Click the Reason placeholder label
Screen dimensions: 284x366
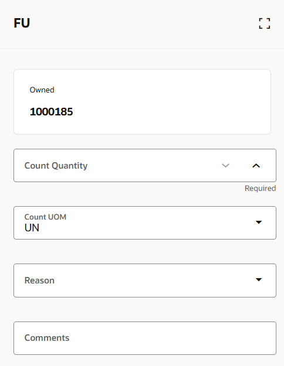pyautogui.click(x=39, y=281)
